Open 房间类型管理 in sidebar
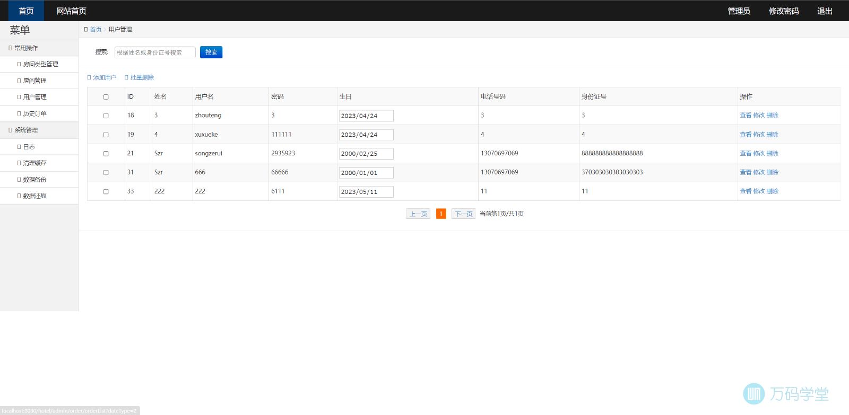The height and width of the screenshot is (415, 849). (40, 64)
